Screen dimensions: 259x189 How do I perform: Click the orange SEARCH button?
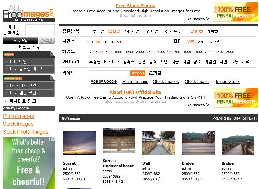pos(138,73)
